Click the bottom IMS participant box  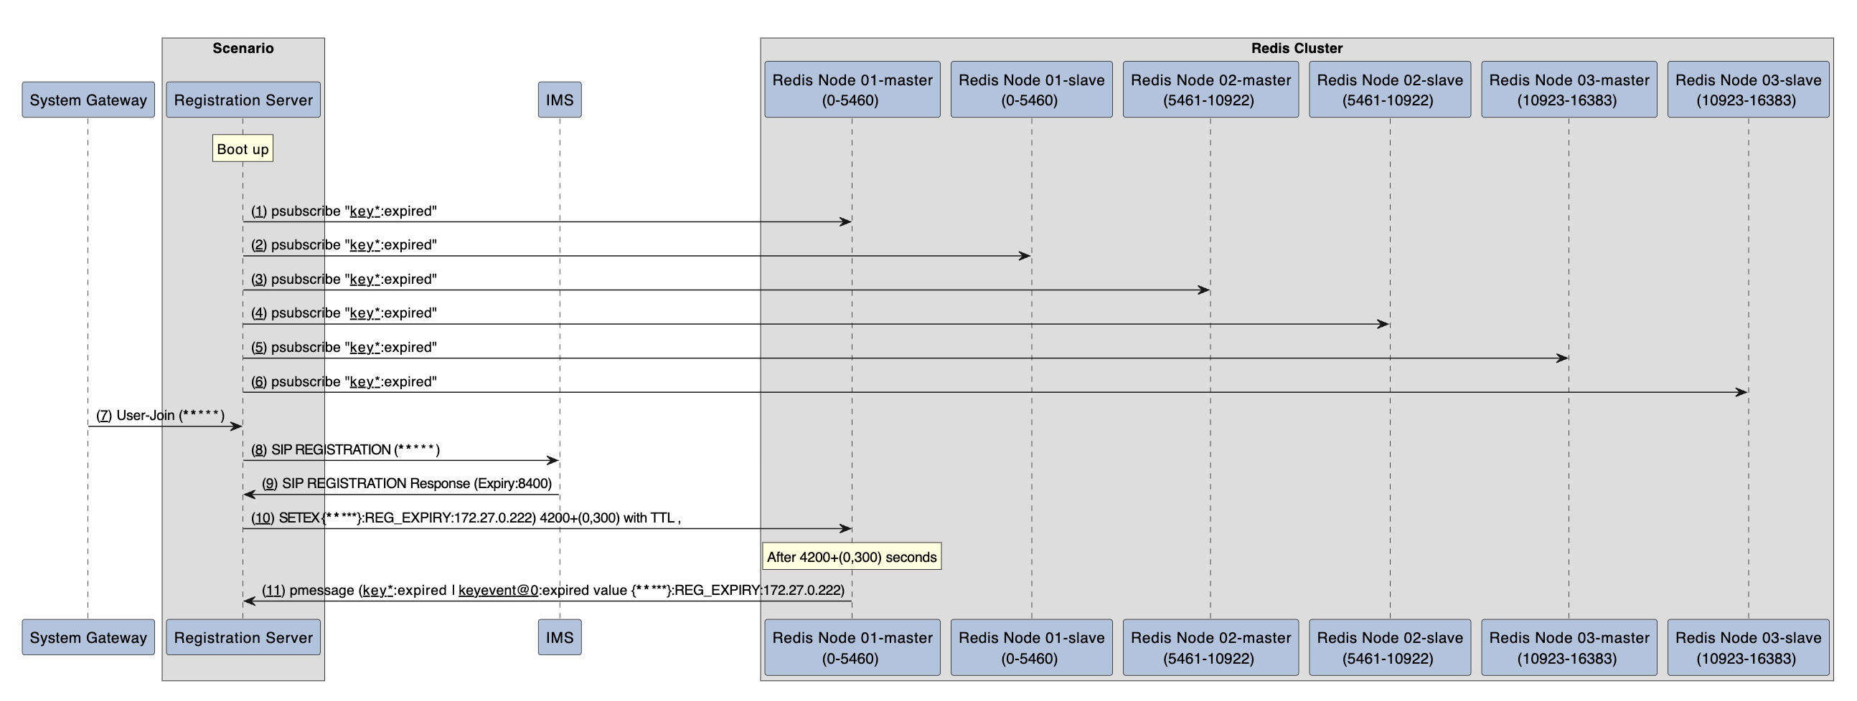(x=560, y=637)
